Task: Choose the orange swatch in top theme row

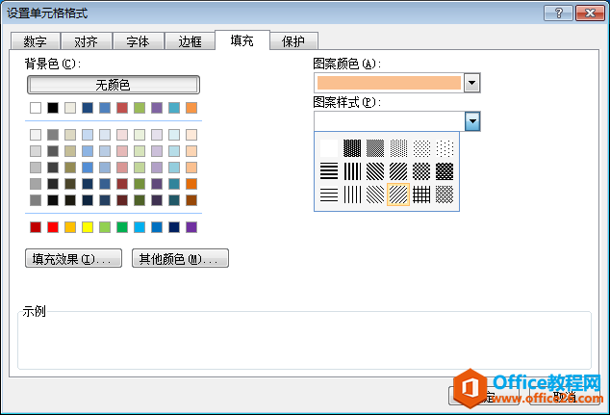Action: (x=191, y=108)
